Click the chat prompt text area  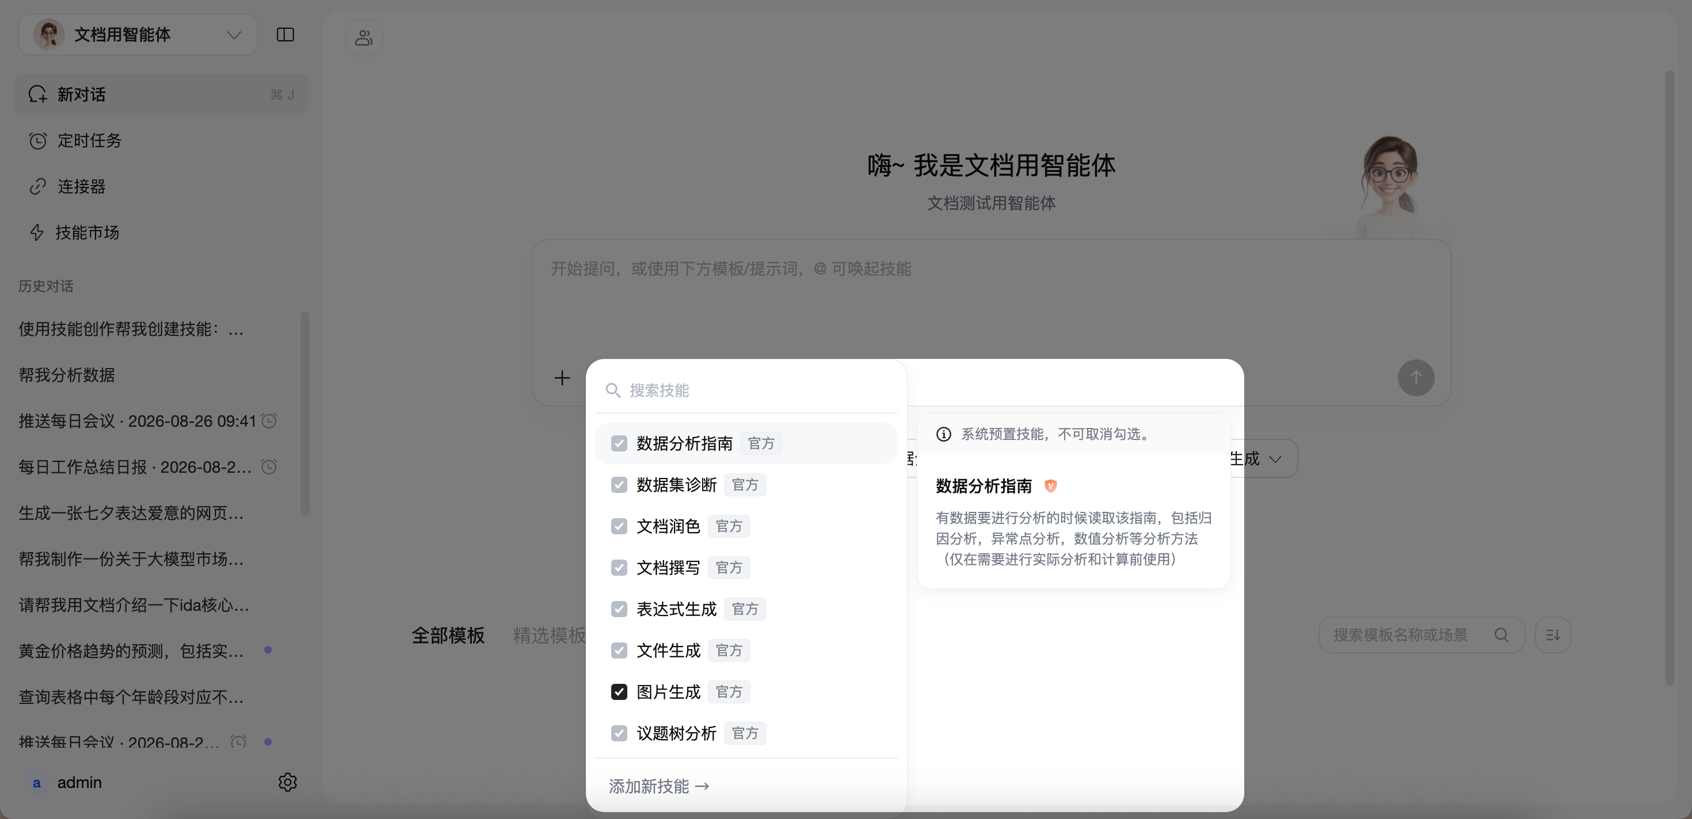[990, 298]
